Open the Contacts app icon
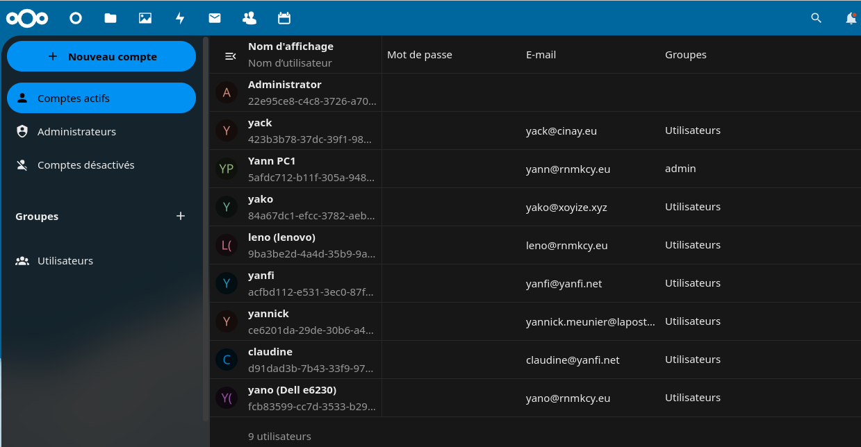The height and width of the screenshot is (447, 861). pyautogui.click(x=249, y=18)
